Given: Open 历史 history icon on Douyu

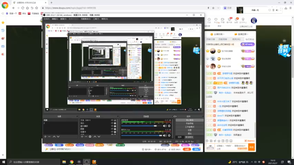Looking at the screenshot, I should [209, 21].
